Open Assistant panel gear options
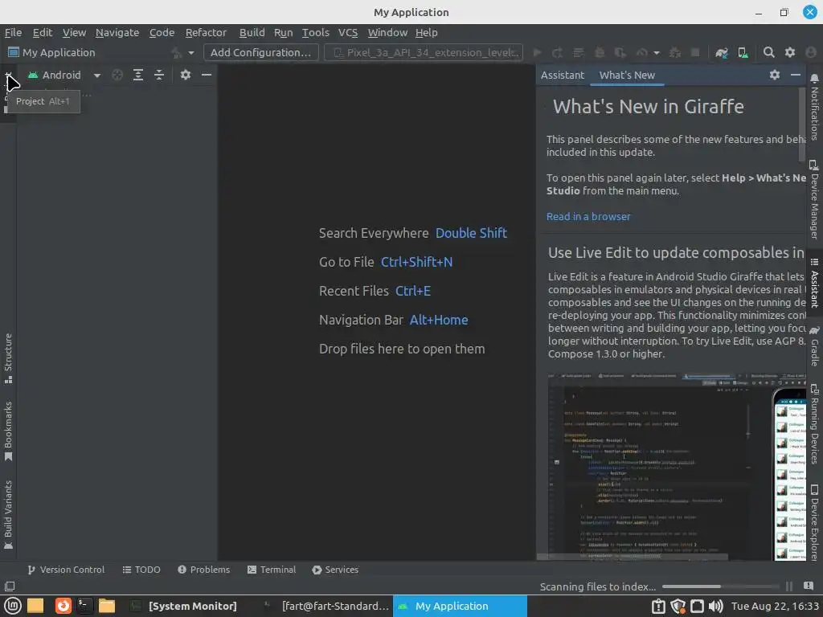This screenshot has height=617, width=823. pos(775,75)
